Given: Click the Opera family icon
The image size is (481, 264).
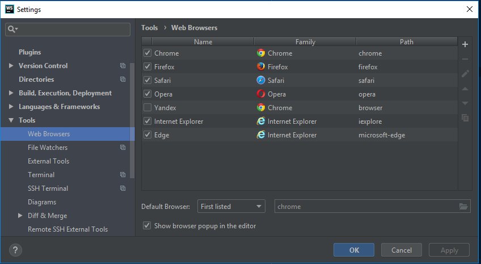Looking at the screenshot, I should tap(261, 94).
